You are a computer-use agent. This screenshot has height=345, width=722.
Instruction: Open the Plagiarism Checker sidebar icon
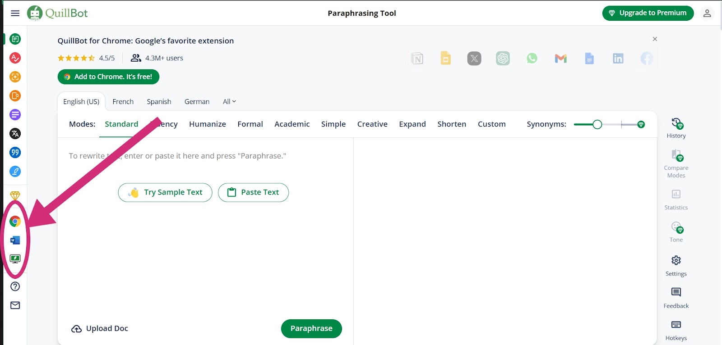tap(15, 96)
